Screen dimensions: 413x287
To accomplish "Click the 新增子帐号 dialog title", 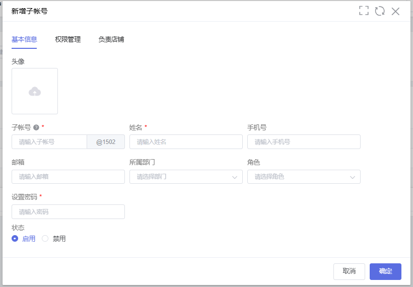I will click(x=30, y=11).
